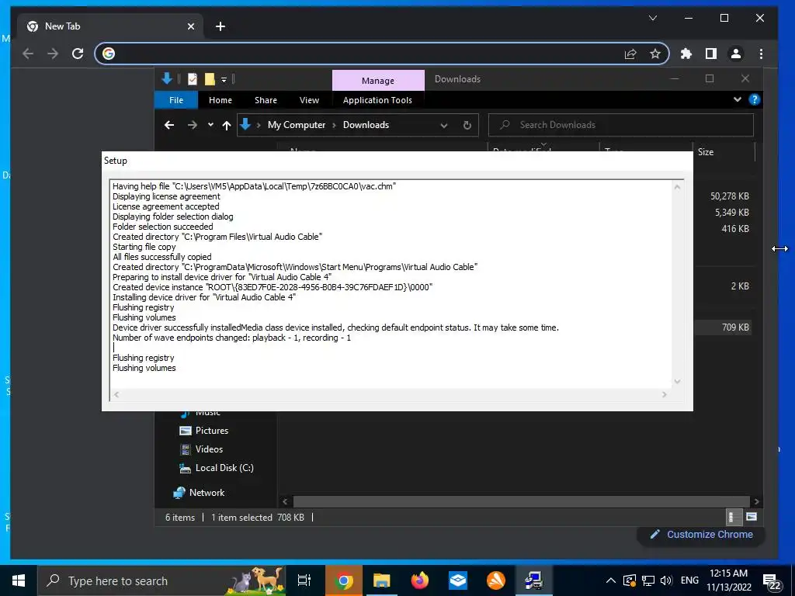Select Network in navigation pane
The width and height of the screenshot is (795, 596).
199,493
